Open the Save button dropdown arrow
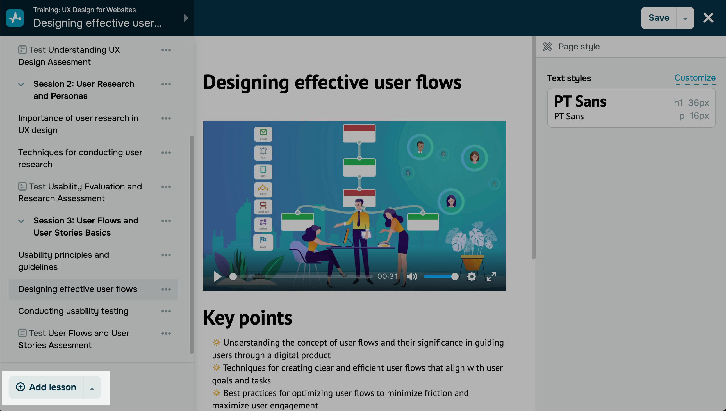Screen dimensions: 726x411 tap(685, 18)
